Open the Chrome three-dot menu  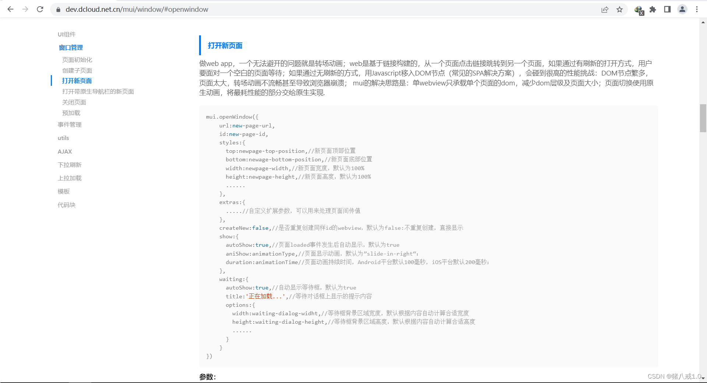coord(696,9)
